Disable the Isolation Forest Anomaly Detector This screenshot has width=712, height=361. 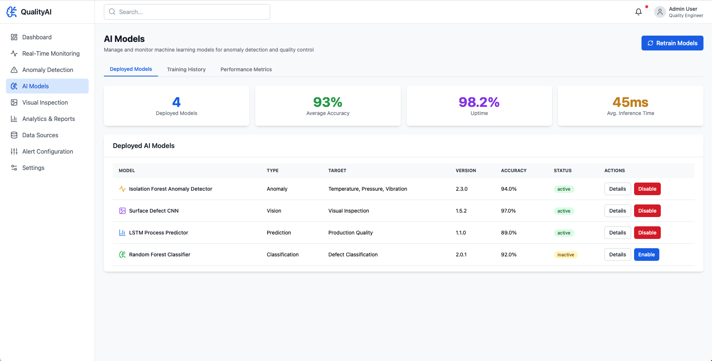point(647,189)
